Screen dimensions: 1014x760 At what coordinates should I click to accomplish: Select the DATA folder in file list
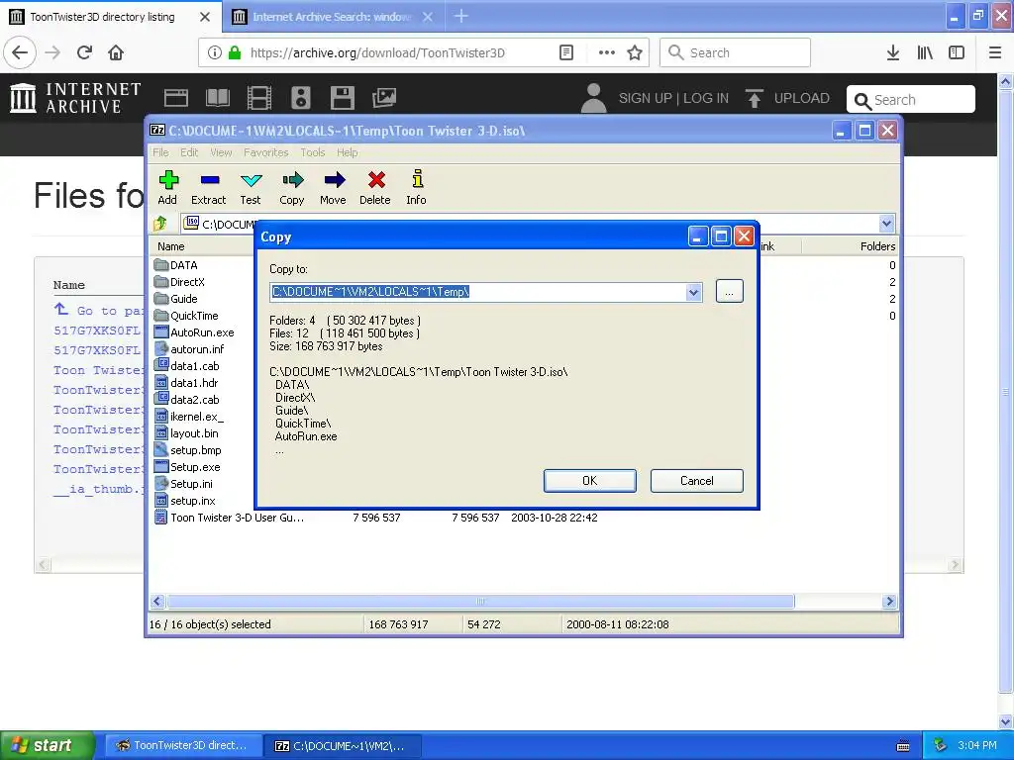[x=176, y=265]
